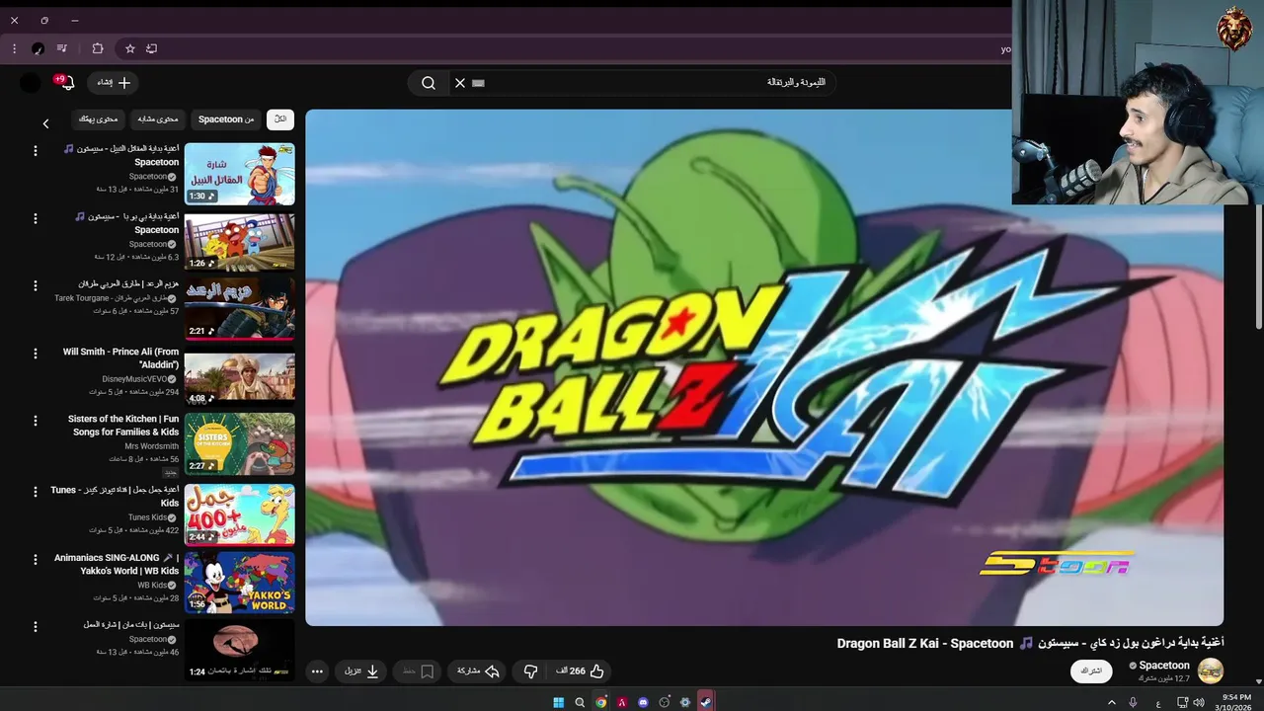Share the video (مشاركة)
This screenshot has width=1264, height=711.
477,671
